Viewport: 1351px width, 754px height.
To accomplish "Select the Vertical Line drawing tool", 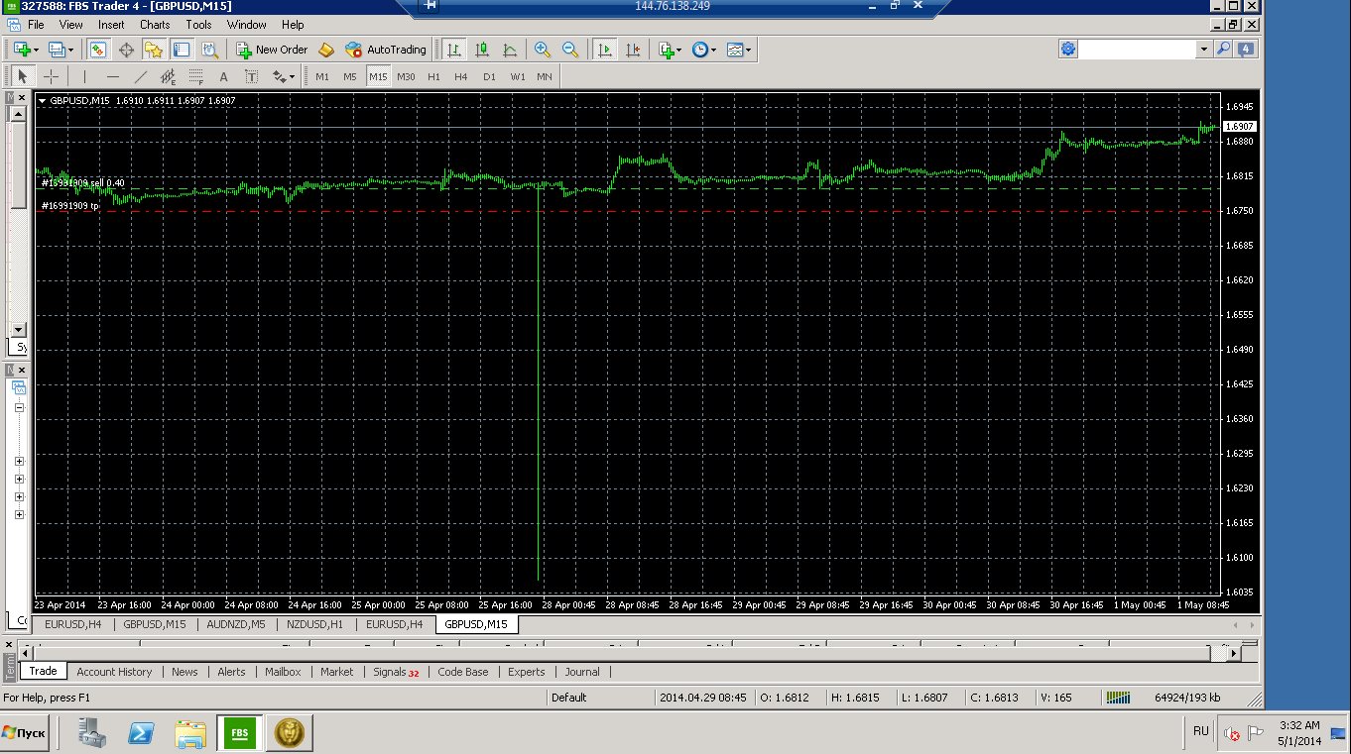I will tap(85, 76).
